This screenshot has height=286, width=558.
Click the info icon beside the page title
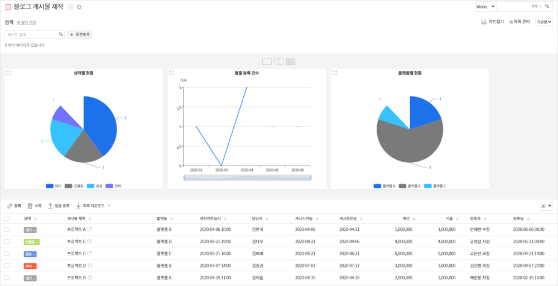coord(70,7)
